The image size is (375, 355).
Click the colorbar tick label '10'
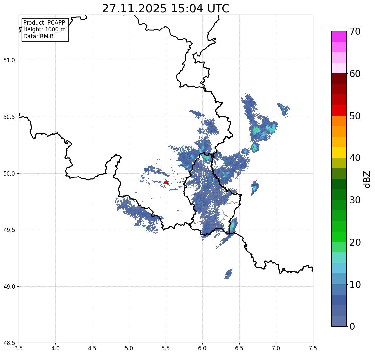pos(355,284)
